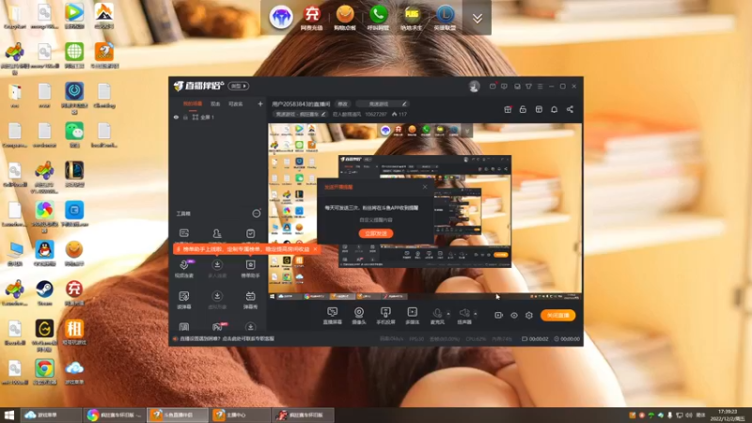Open the 弹幕秀 tool

250,299
